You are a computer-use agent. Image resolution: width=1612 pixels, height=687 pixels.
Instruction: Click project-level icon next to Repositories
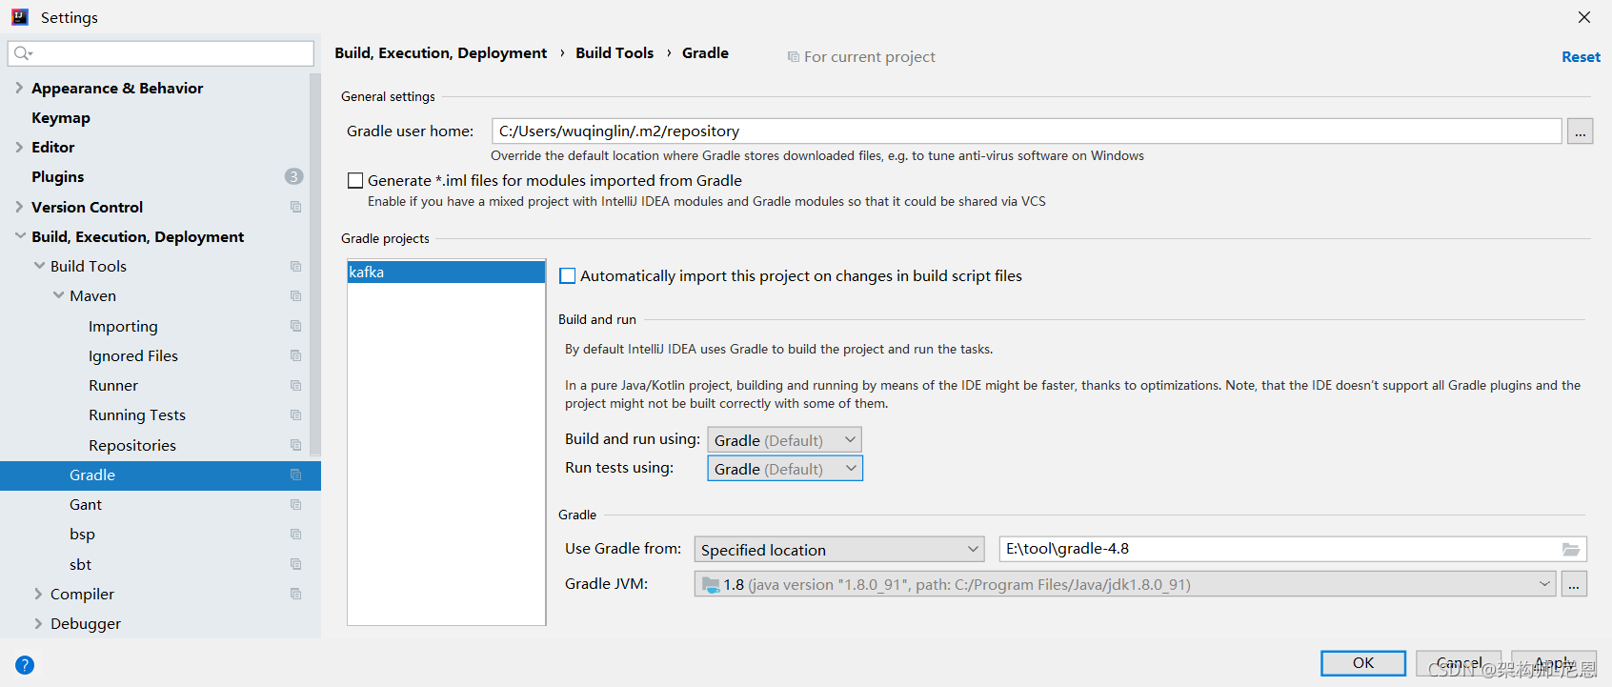click(296, 445)
